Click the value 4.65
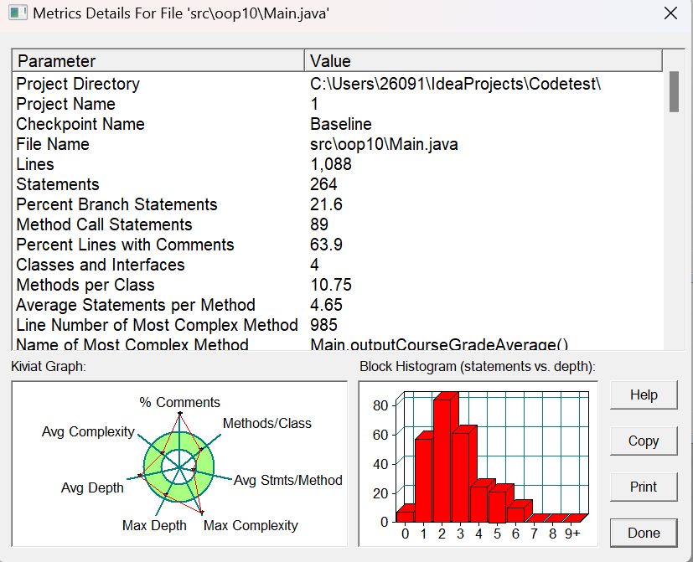Image resolution: width=693 pixels, height=562 pixels. [326, 306]
